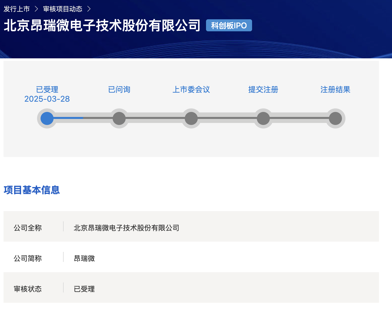Click the 科创板IPO badge
Screen dimensions: 392x309
coord(229,25)
